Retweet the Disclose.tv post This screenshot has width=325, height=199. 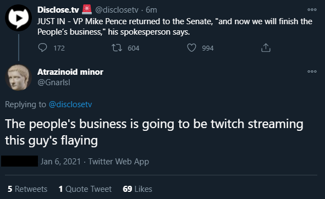[x=117, y=48]
